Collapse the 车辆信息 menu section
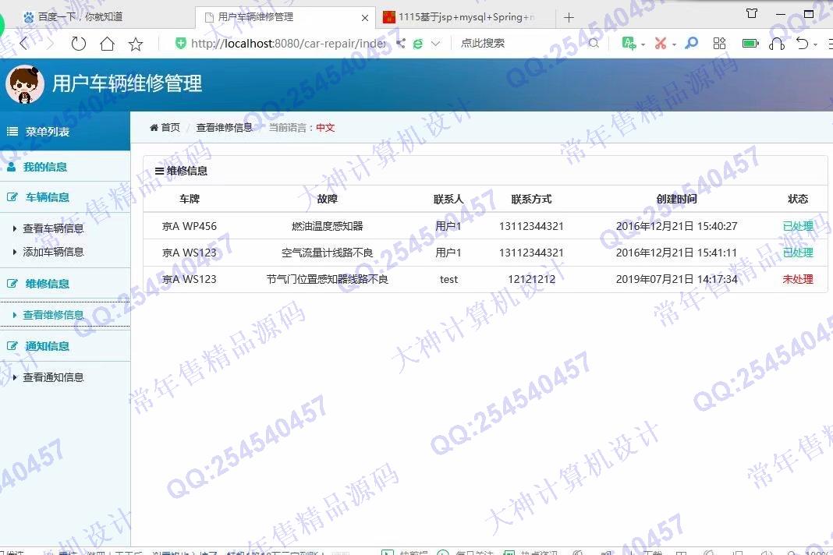The image size is (833, 555). [x=48, y=197]
